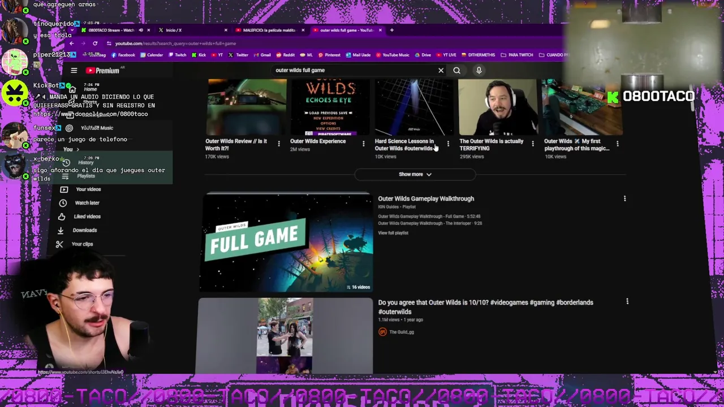724x407 pixels.
Task: Click View full playlist link
Action: pyautogui.click(x=393, y=233)
